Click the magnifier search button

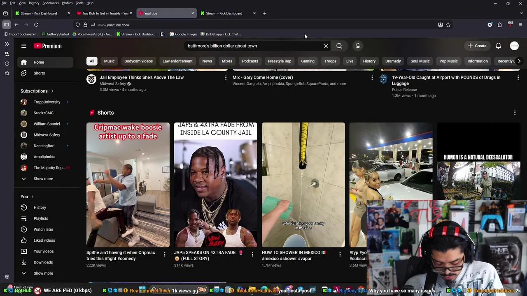click(339, 46)
